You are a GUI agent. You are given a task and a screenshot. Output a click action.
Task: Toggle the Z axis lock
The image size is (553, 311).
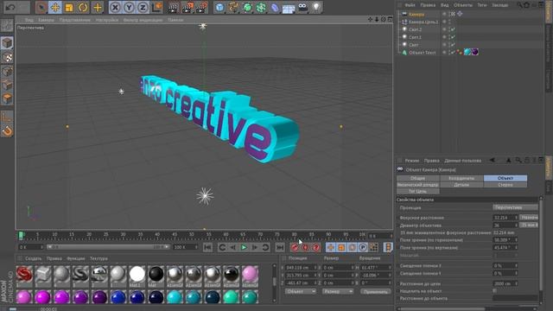[143, 8]
